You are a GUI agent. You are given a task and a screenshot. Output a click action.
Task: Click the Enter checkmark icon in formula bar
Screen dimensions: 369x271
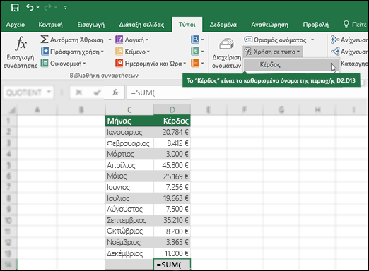point(97,92)
